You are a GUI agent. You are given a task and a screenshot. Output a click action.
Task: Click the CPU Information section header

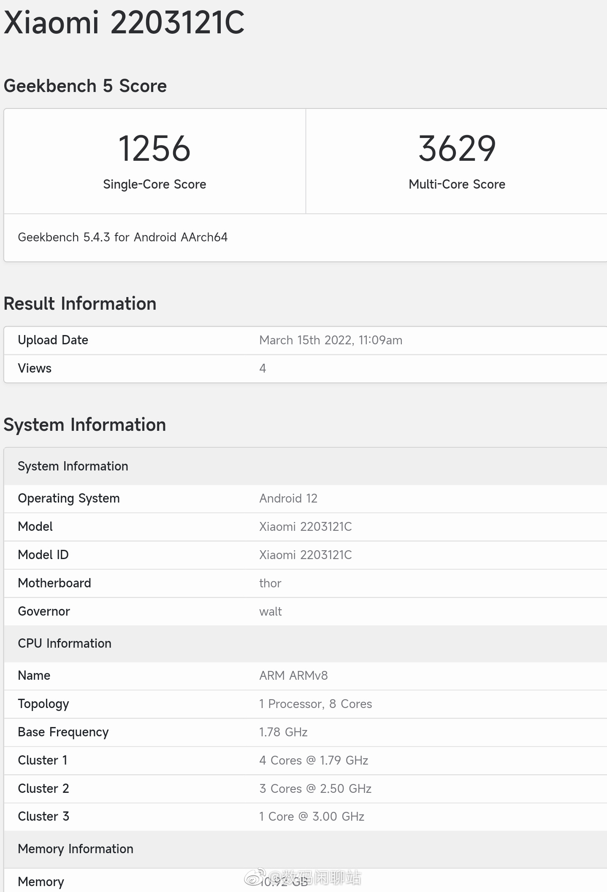(x=65, y=643)
